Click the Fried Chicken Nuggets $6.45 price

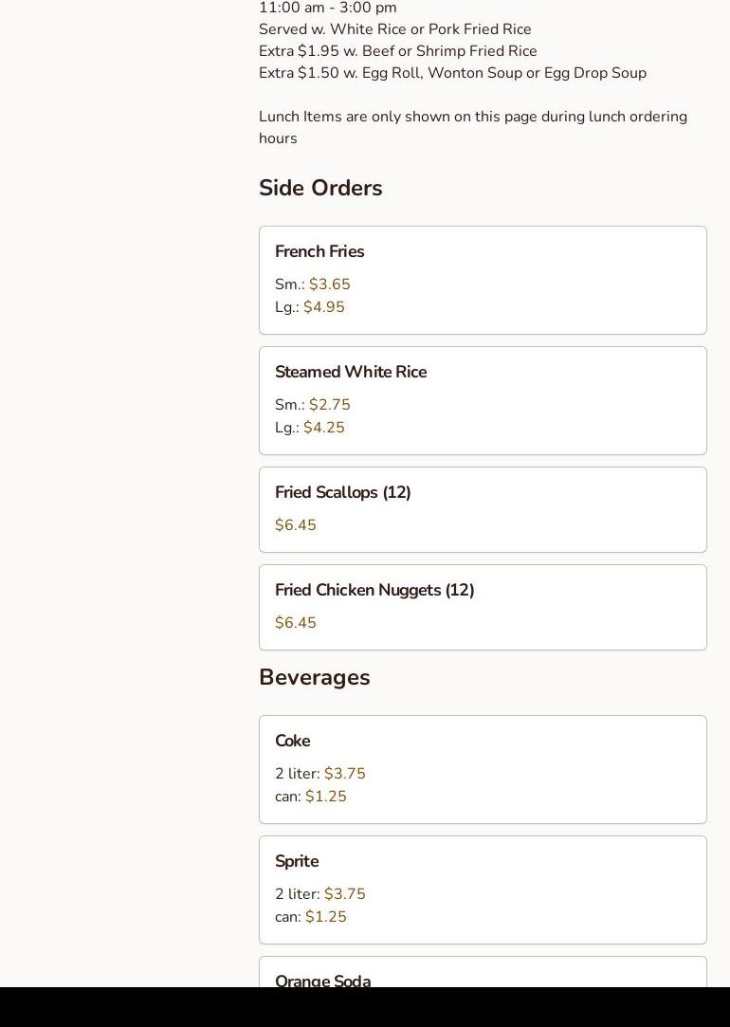click(x=296, y=623)
